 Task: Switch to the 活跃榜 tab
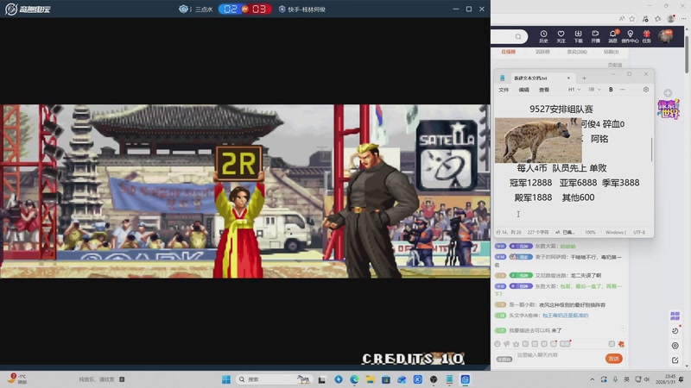(x=542, y=52)
